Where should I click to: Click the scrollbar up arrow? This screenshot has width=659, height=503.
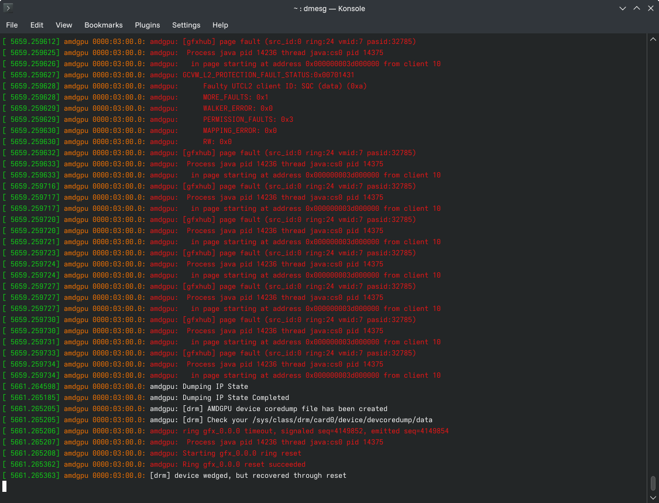tap(653, 40)
